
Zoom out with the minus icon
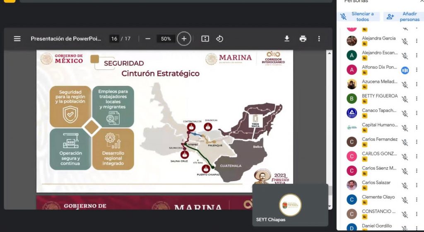148,39
